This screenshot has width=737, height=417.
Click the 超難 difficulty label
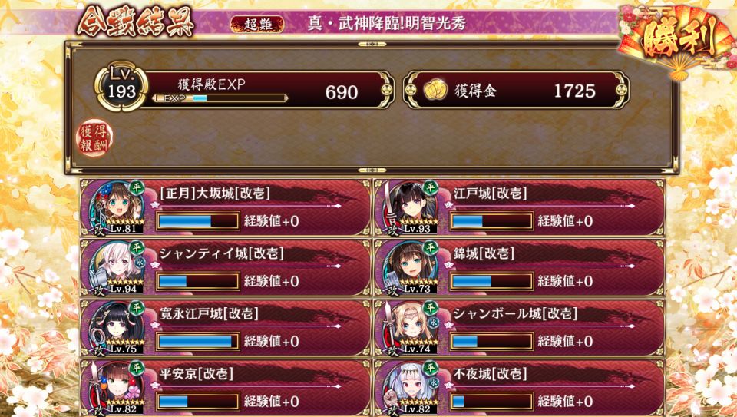(x=257, y=25)
